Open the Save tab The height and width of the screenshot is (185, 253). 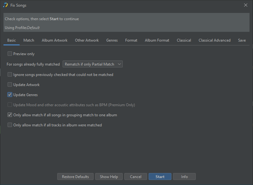click(x=242, y=40)
